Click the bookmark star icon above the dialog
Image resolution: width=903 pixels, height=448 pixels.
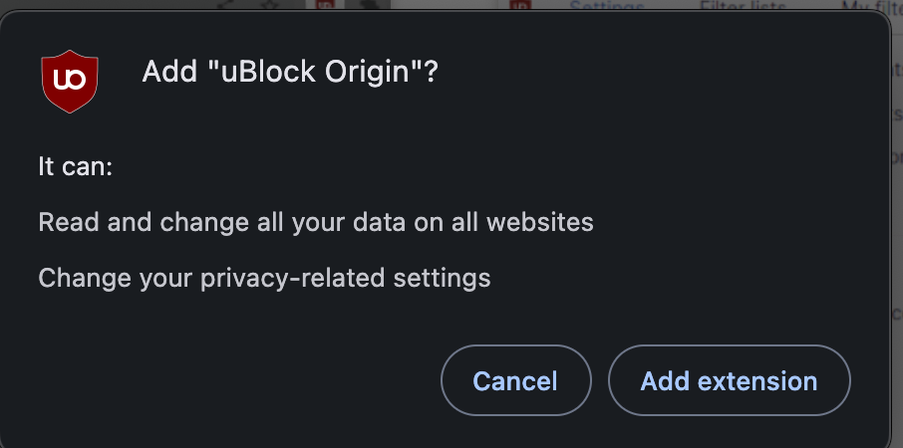[269, 5]
